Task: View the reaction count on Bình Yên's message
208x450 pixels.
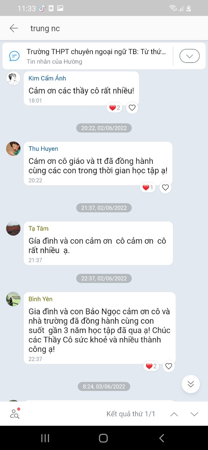Action: point(151,366)
